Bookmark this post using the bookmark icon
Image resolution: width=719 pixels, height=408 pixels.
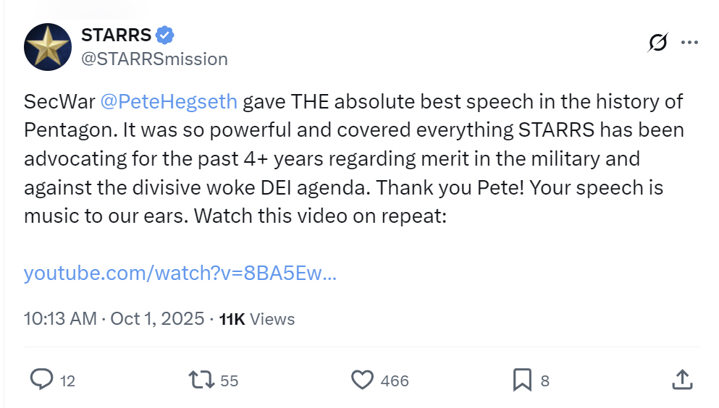[x=521, y=379]
